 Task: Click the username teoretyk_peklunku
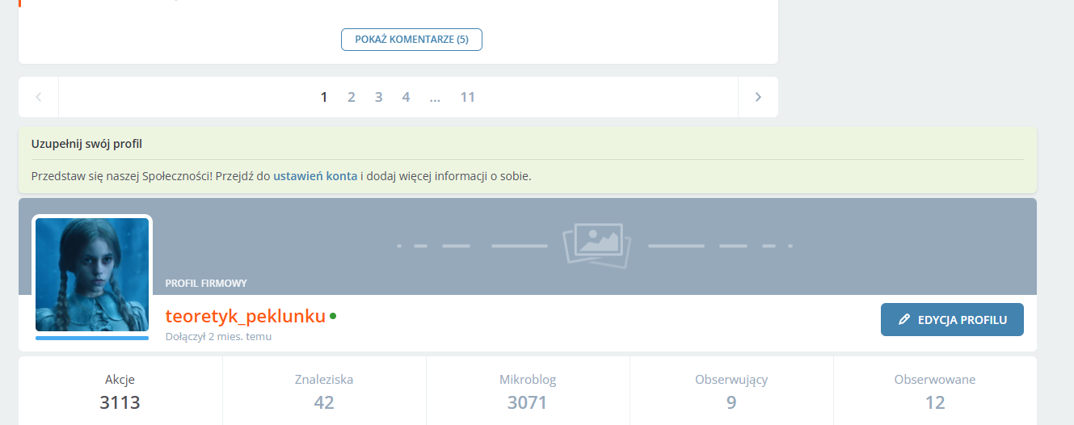245,316
